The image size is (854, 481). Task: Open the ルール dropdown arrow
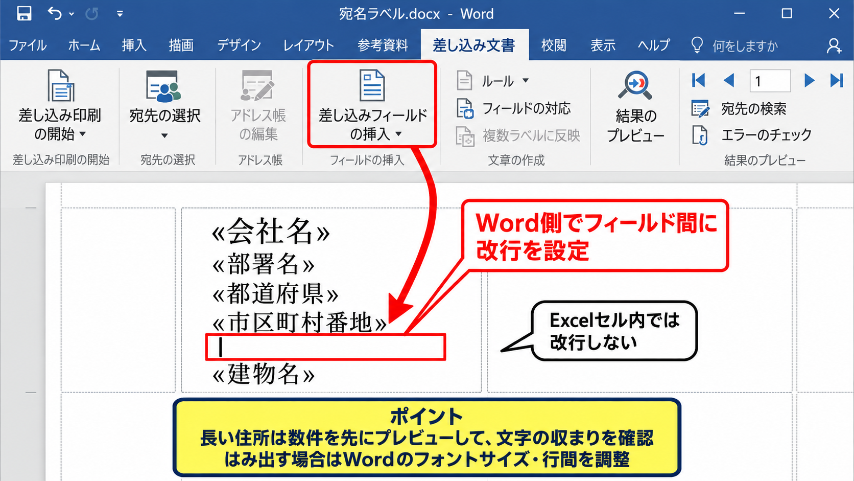pos(526,81)
